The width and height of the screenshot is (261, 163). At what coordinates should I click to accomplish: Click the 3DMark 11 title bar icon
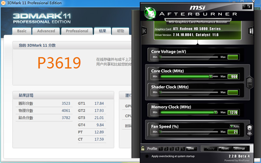click(x=3, y=3)
